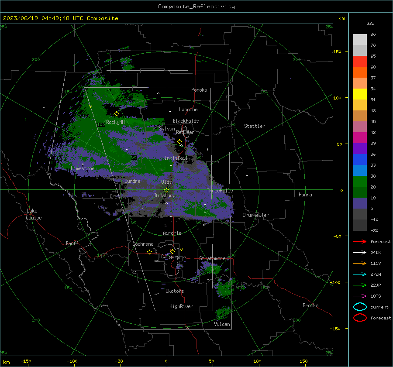Click the Innisfail town label
The image size is (393, 367).
(x=176, y=158)
